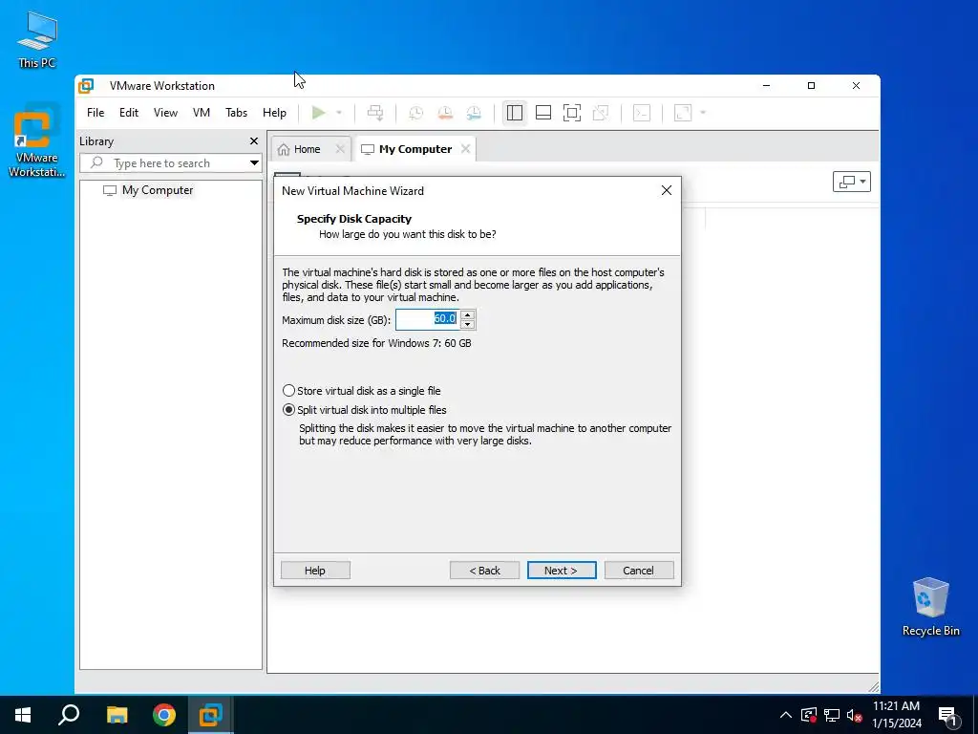
Task: Click the wizard Help button
Action: coord(315,571)
